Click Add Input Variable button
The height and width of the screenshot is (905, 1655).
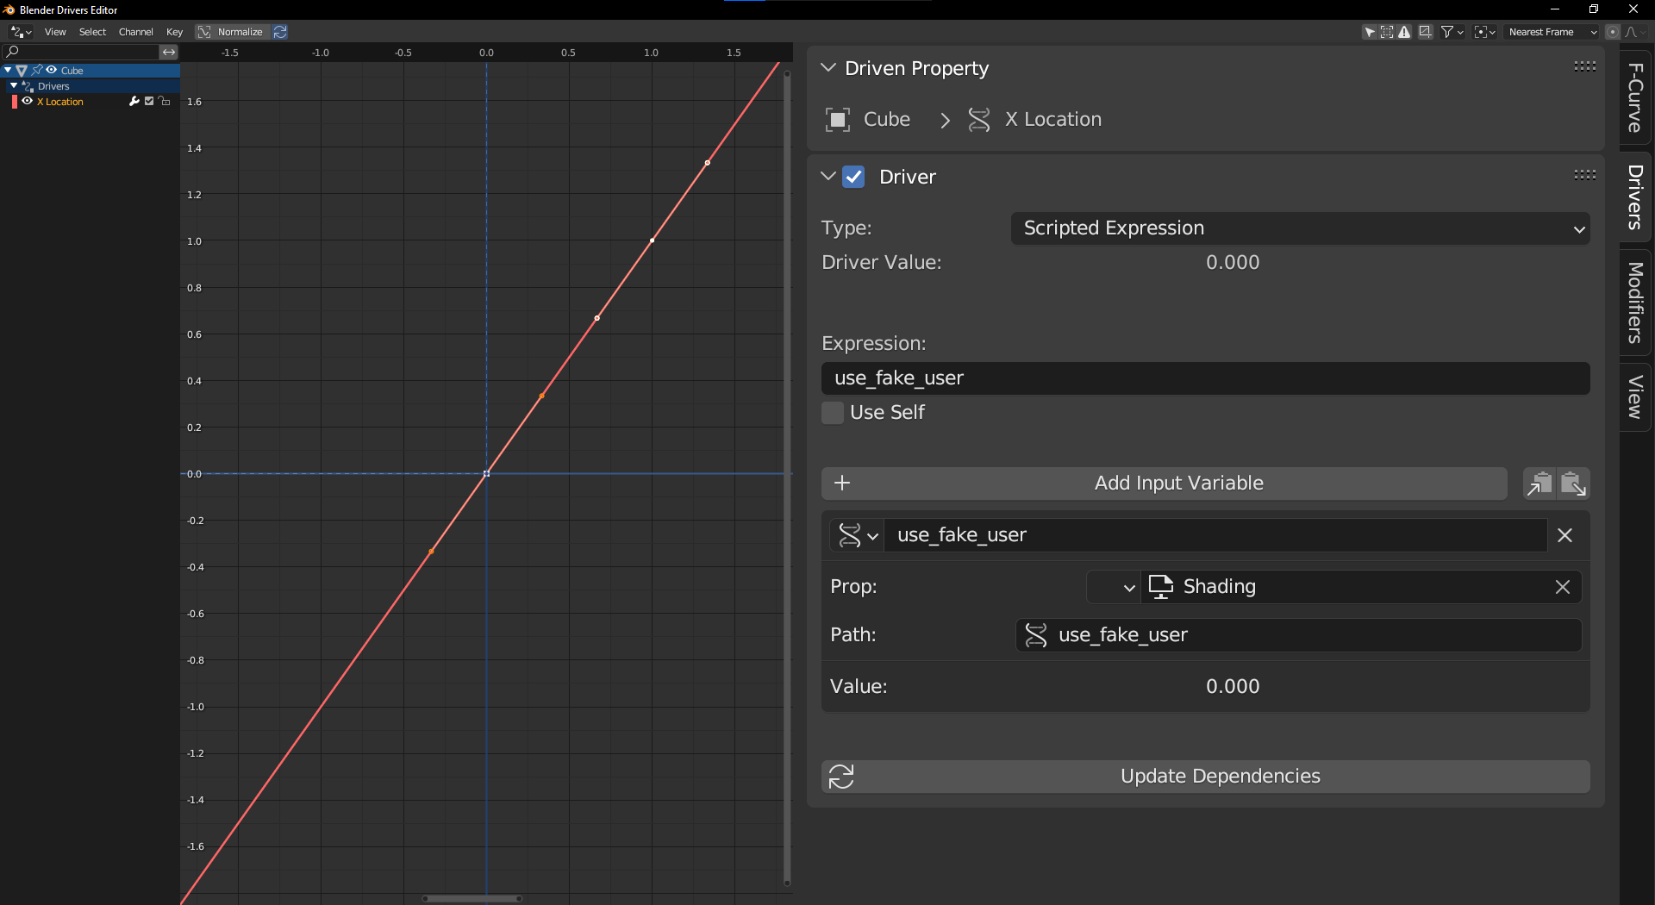[1164, 484]
